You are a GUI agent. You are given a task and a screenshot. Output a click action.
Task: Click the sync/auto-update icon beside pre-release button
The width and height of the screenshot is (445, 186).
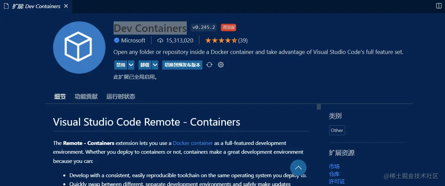point(210,65)
